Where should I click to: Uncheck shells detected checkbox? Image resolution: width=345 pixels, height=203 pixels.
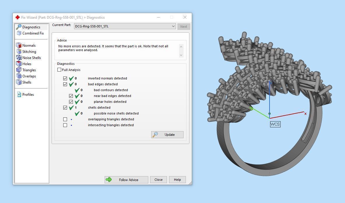tap(65, 107)
